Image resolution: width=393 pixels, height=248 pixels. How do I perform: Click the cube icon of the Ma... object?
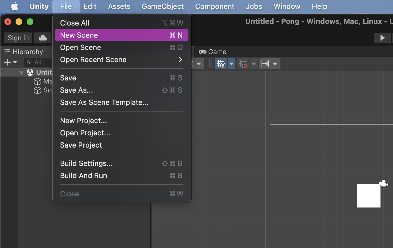37,81
